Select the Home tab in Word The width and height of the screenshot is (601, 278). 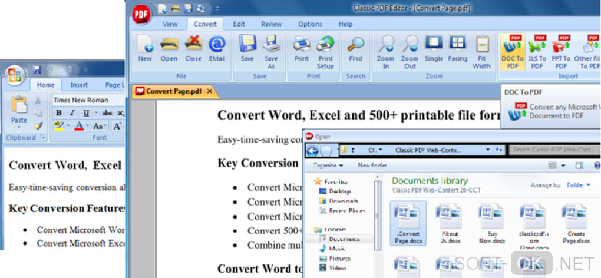[45, 85]
